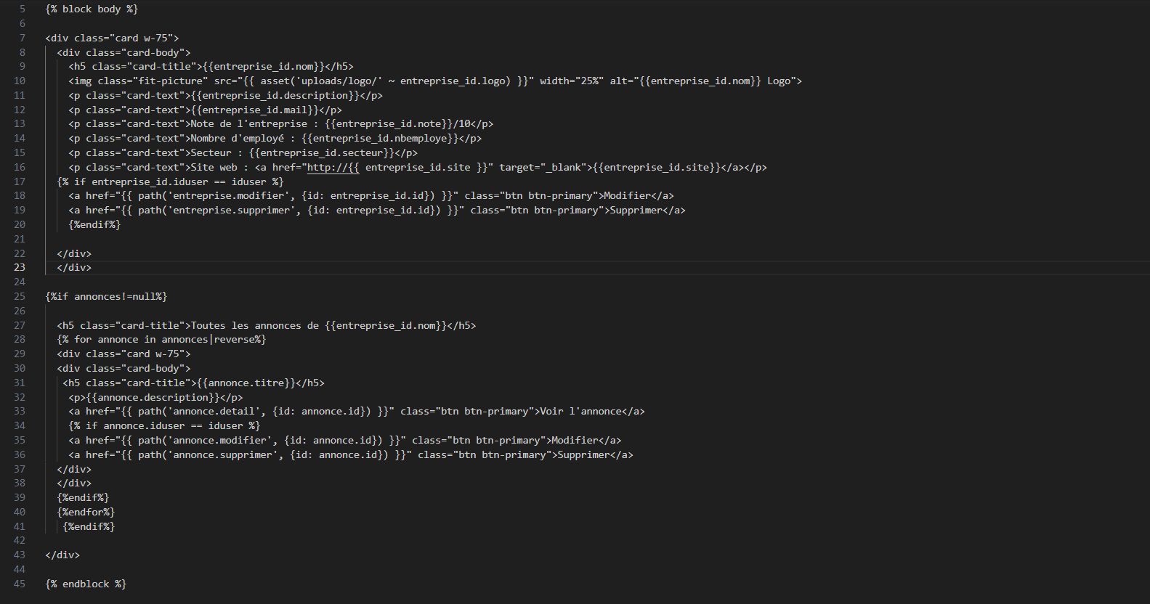The image size is (1150, 604).
Task: Click the text 'Note de l'entreprise'
Action: tap(249, 123)
